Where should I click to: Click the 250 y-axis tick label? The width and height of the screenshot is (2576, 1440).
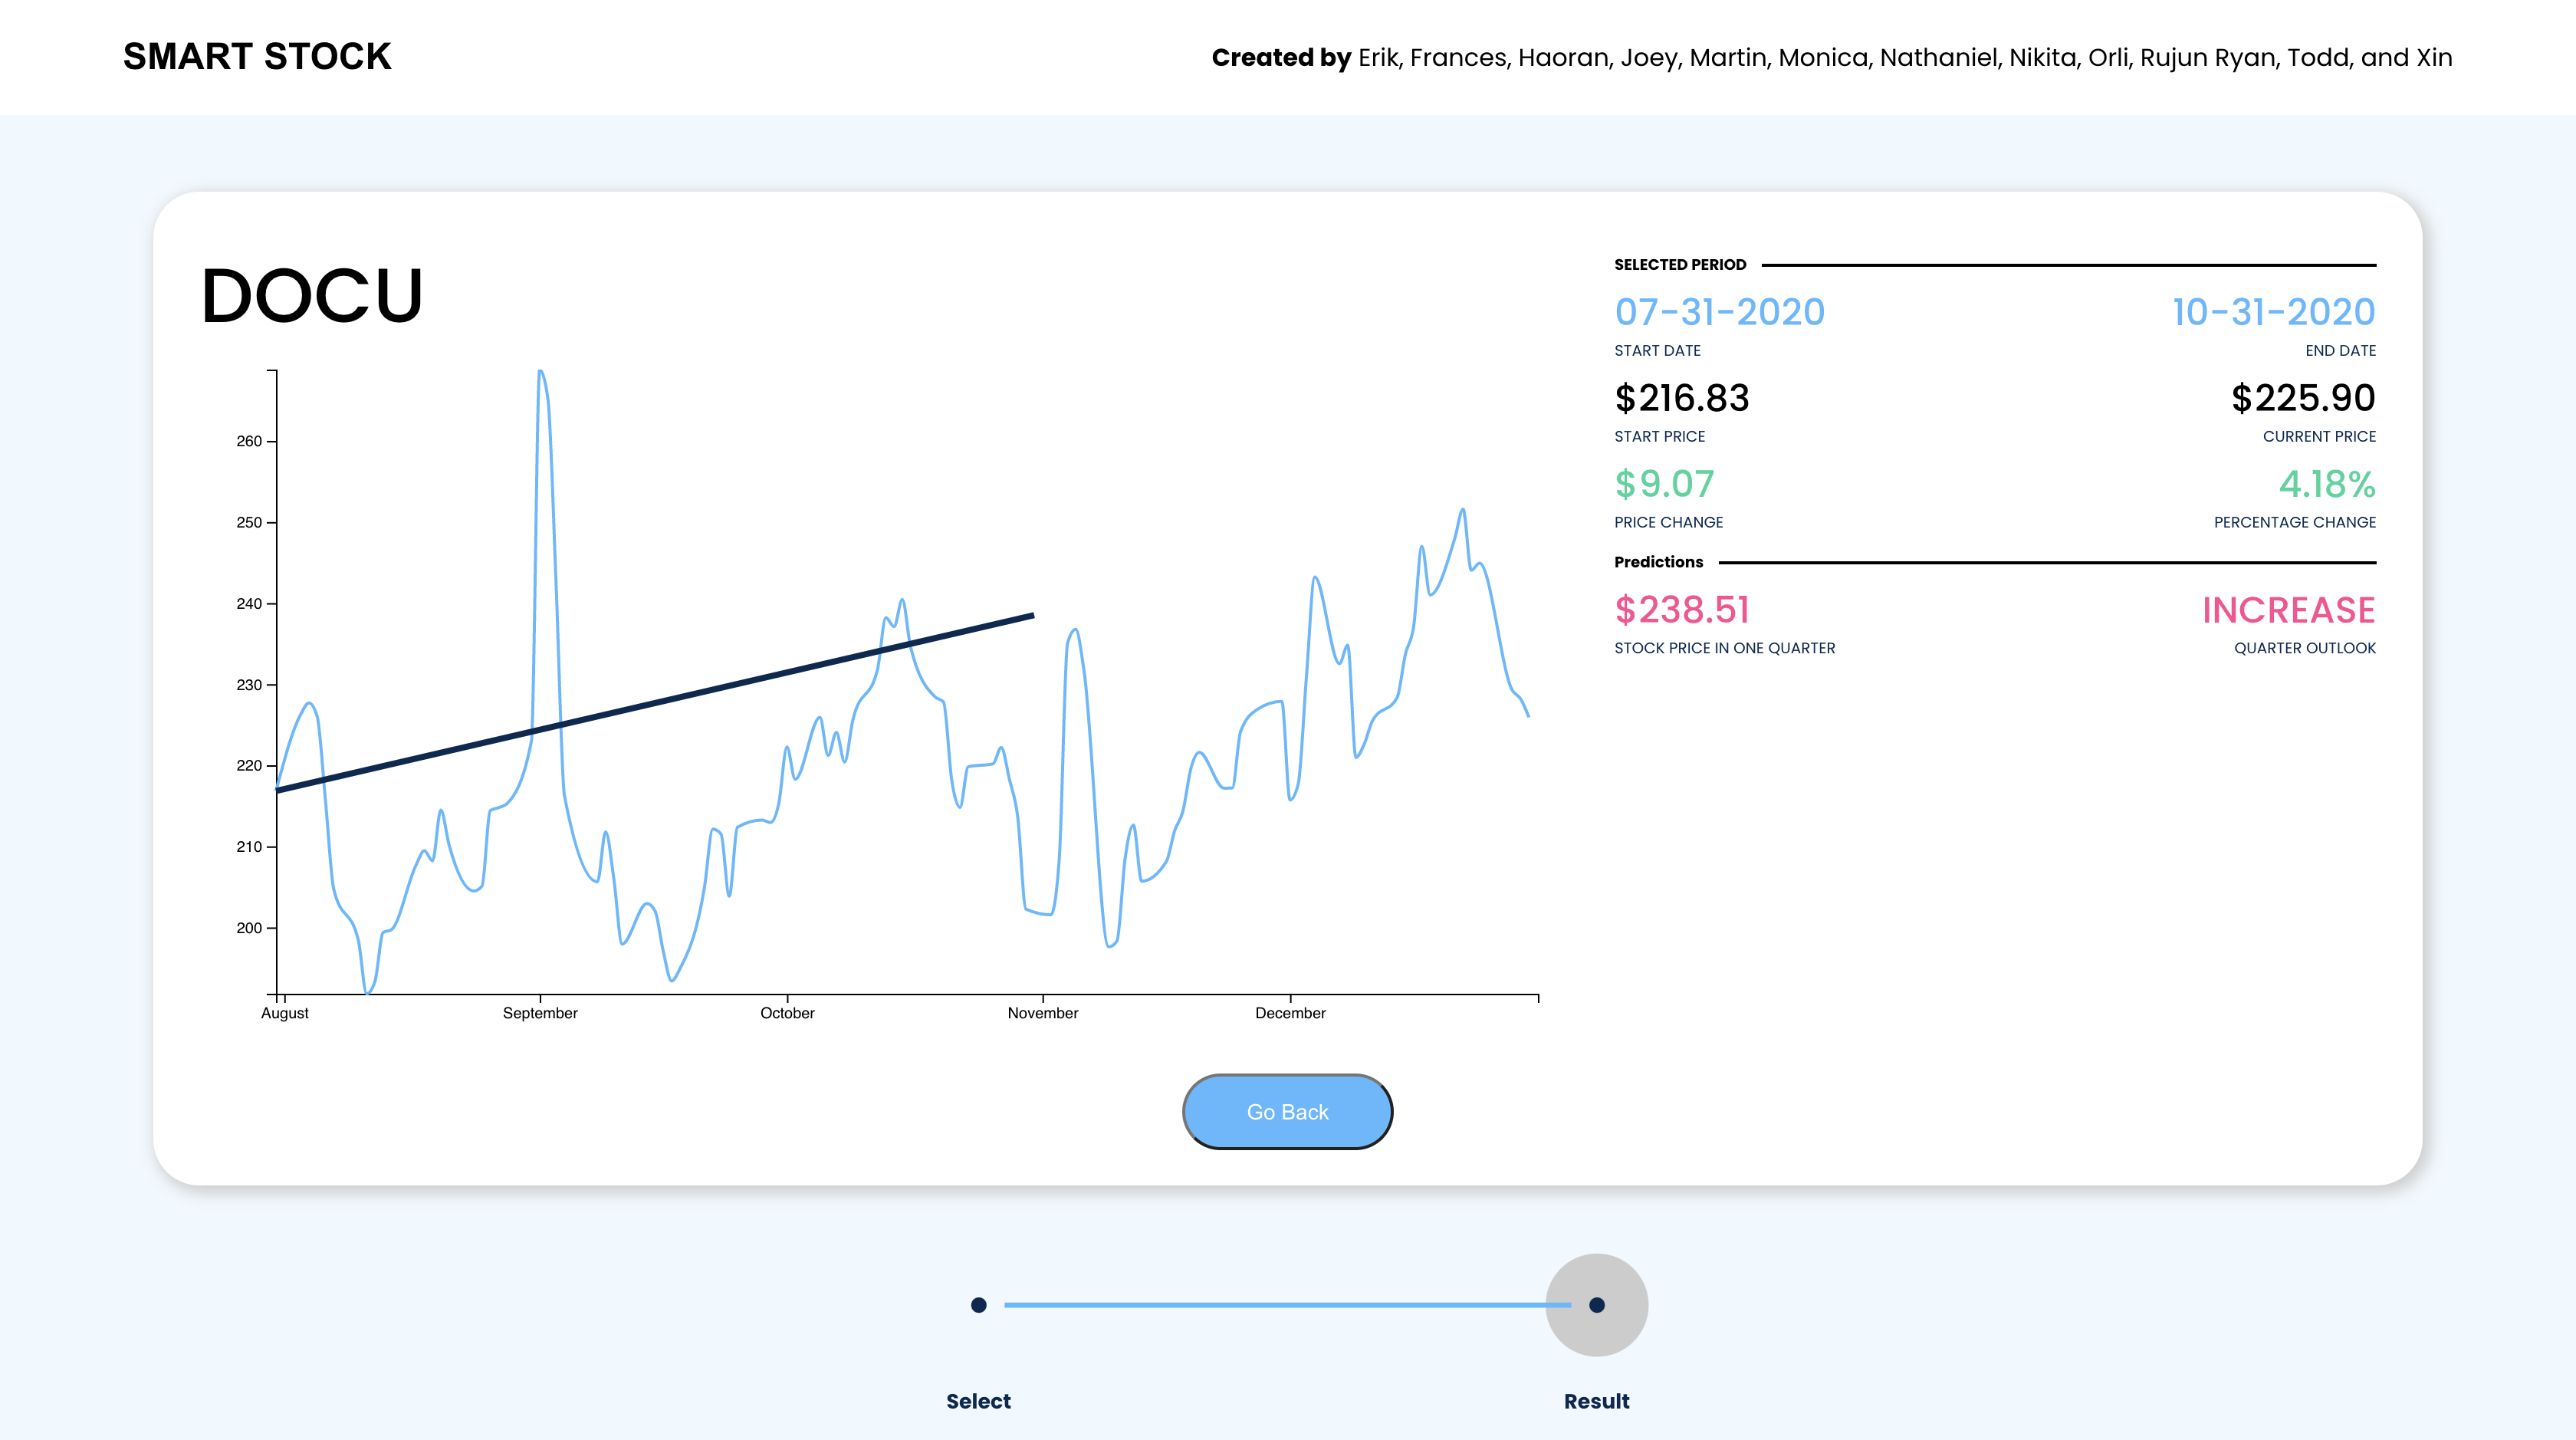pos(249,522)
